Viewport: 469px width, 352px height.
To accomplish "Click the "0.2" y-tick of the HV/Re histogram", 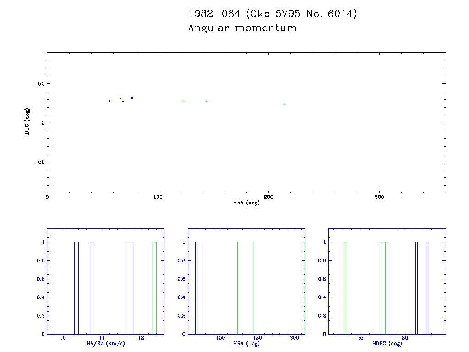I will tap(41, 316).
